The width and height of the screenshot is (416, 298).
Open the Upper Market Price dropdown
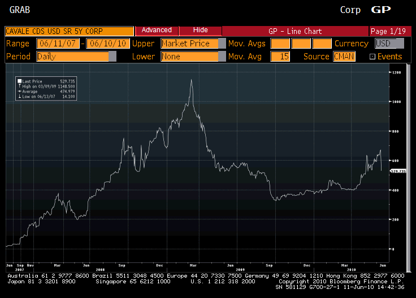tap(193, 44)
